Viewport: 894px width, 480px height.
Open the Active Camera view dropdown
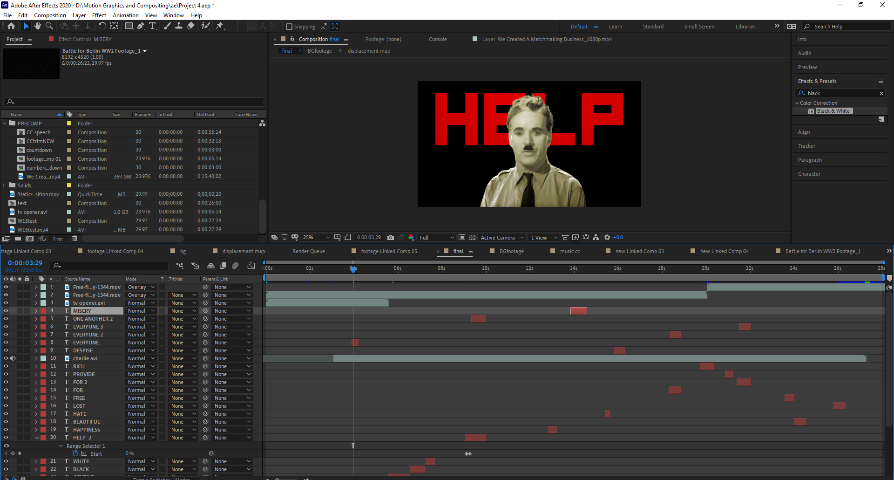(502, 238)
